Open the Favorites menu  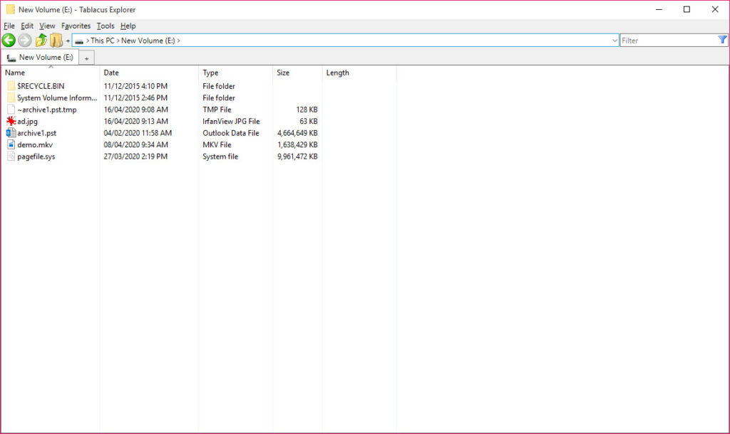click(x=76, y=26)
